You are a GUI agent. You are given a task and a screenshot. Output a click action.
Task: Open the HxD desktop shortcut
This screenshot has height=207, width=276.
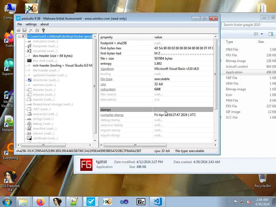tap(31, 8)
